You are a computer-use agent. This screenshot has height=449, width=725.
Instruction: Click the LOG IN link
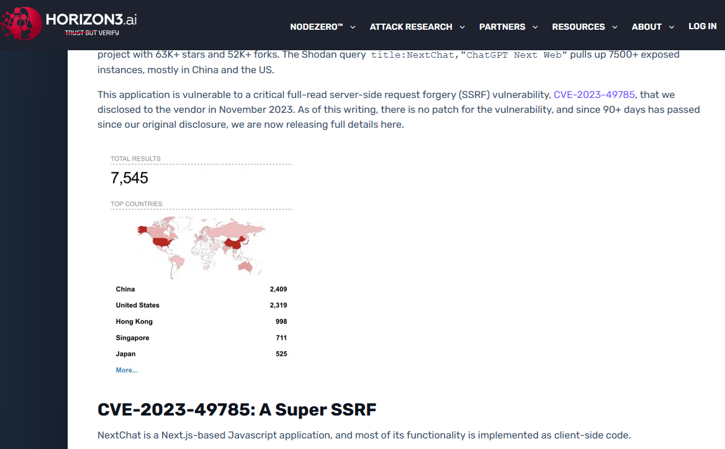702,26
